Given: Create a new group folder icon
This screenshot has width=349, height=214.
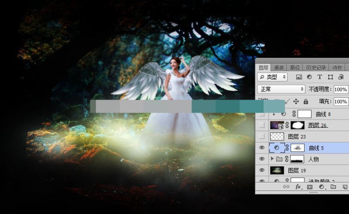Looking at the screenshot, I should click(x=333, y=187).
